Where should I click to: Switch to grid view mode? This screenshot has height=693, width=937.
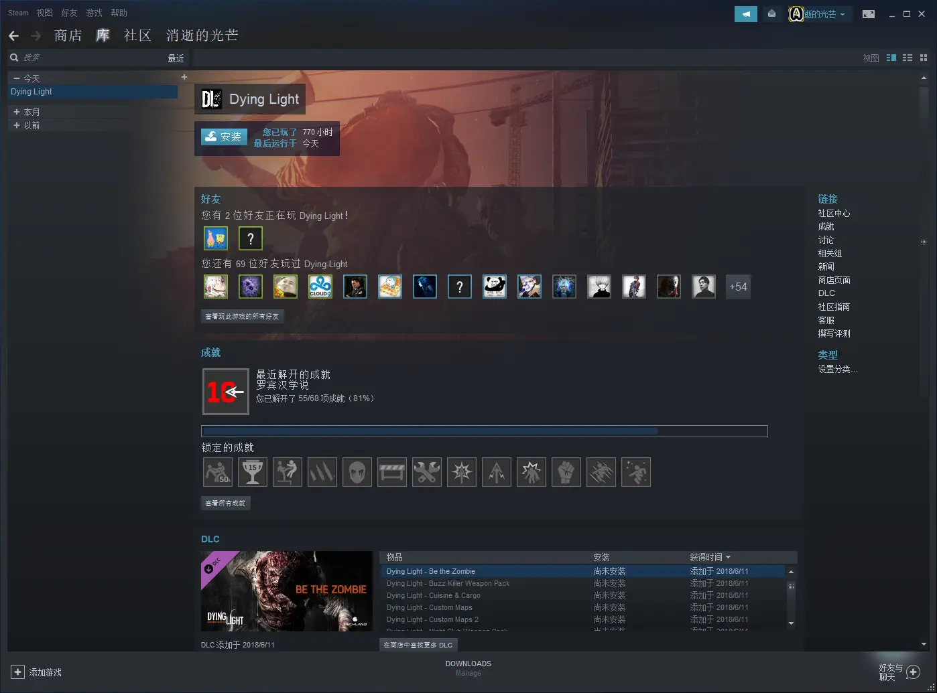(x=924, y=58)
